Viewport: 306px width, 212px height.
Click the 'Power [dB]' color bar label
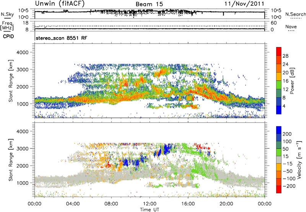point(292,81)
